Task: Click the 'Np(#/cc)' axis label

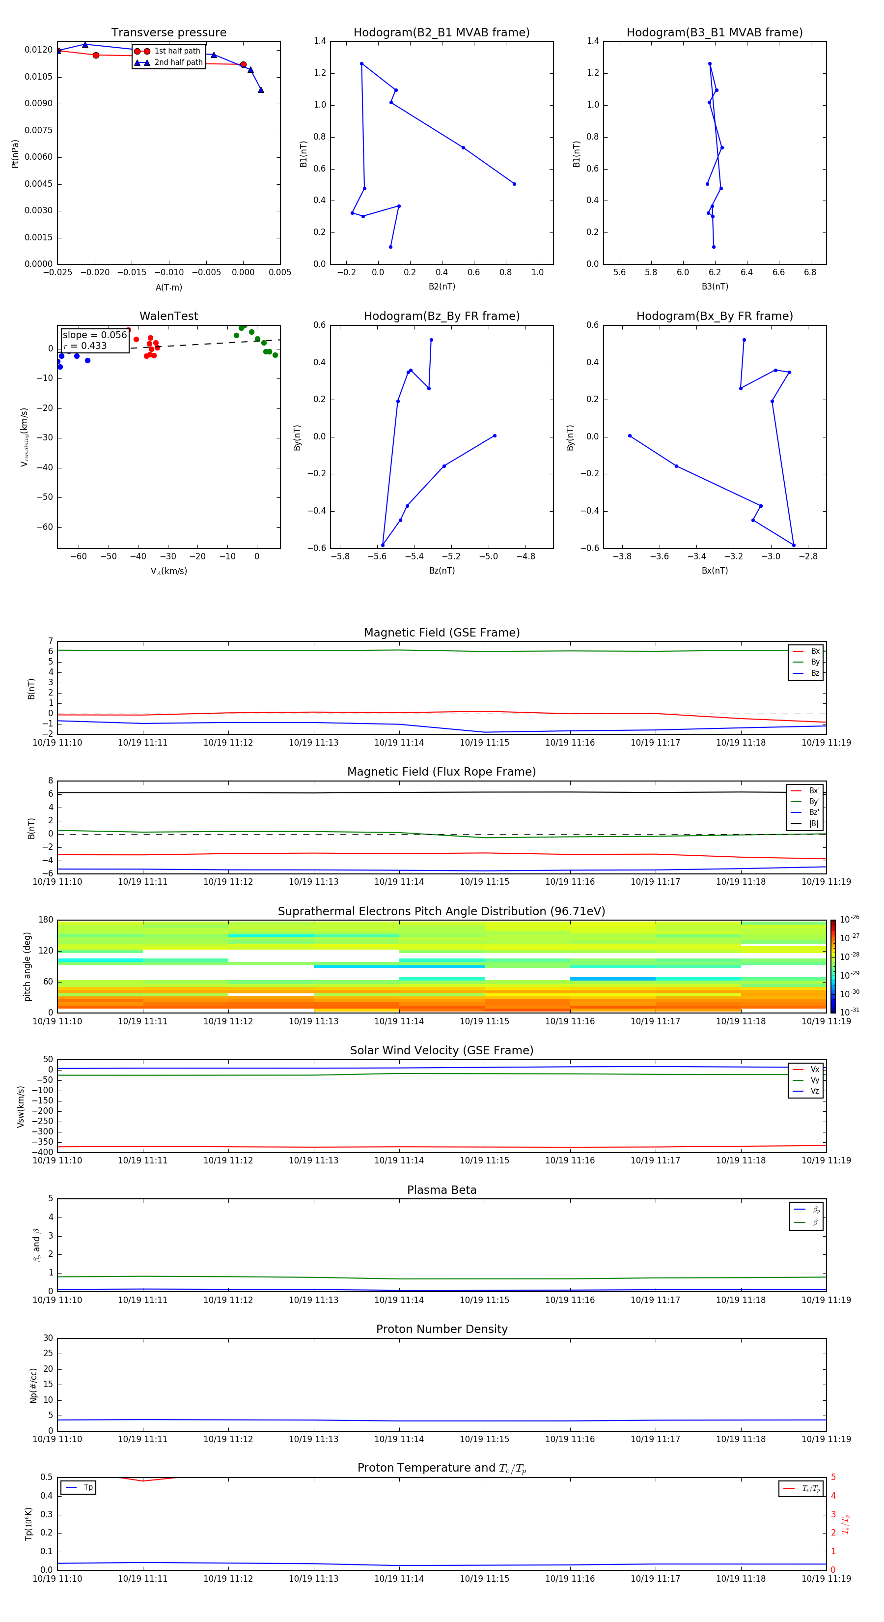Action: point(33,1385)
